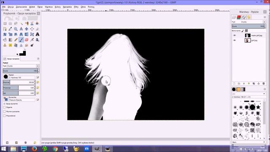Open the Opcje narzędzia tab menu arrow
The width and height of the screenshot is (270, 152).
coord(38,59)
